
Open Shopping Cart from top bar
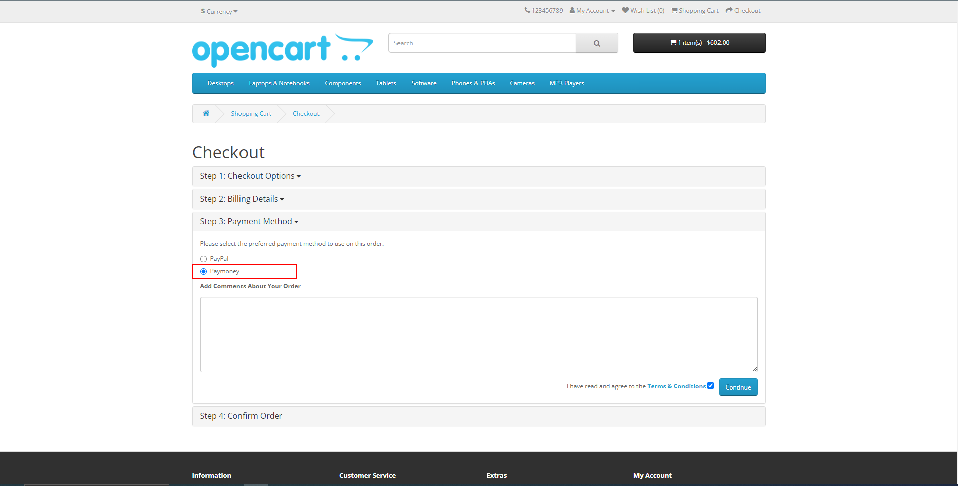pos(695,11)
